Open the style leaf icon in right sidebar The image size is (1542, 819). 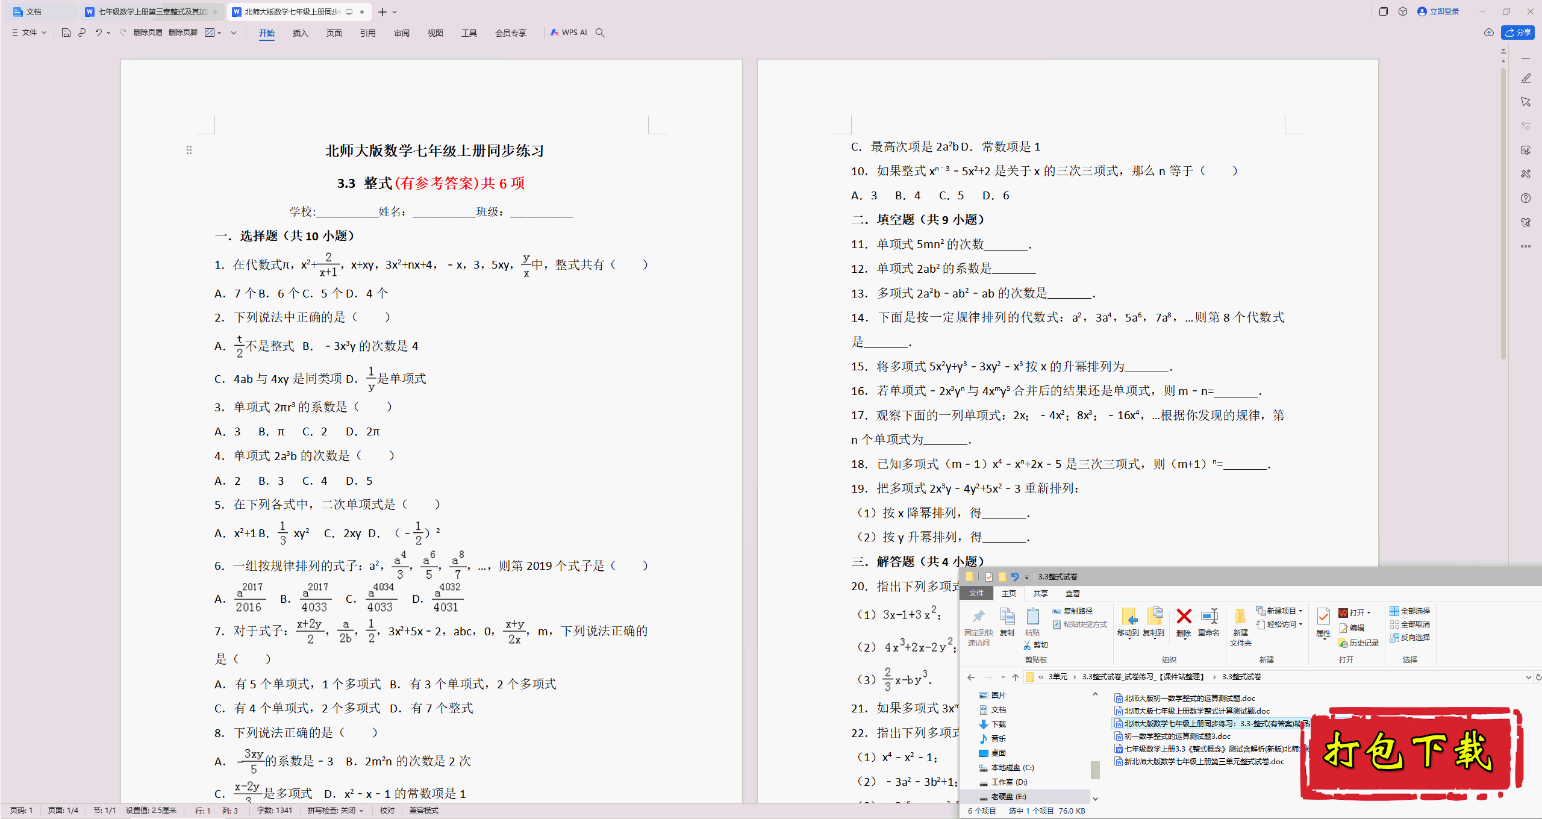click(x=1526, y=150)
